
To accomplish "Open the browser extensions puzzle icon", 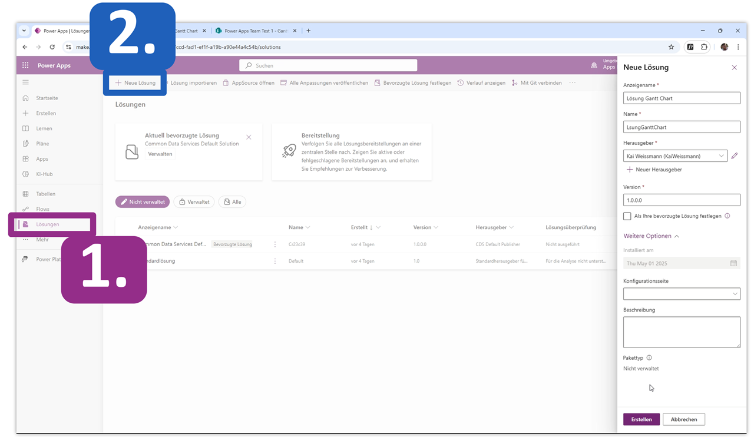I will click(704, 47).
